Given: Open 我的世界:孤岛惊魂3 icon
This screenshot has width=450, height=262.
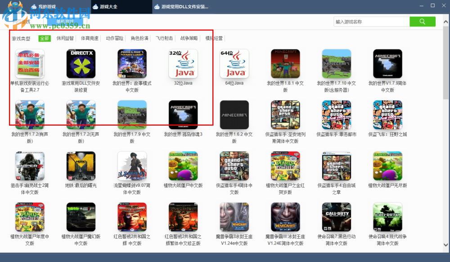Looking at the screenshot, I should click(183, 115).
